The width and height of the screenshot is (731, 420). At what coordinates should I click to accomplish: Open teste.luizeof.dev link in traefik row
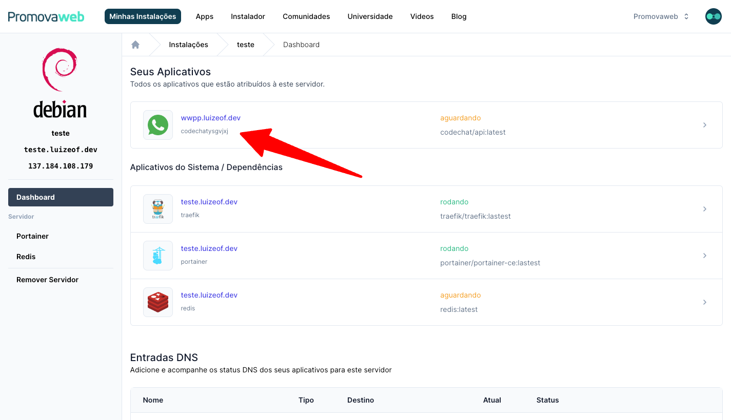[x=209, y=202]
